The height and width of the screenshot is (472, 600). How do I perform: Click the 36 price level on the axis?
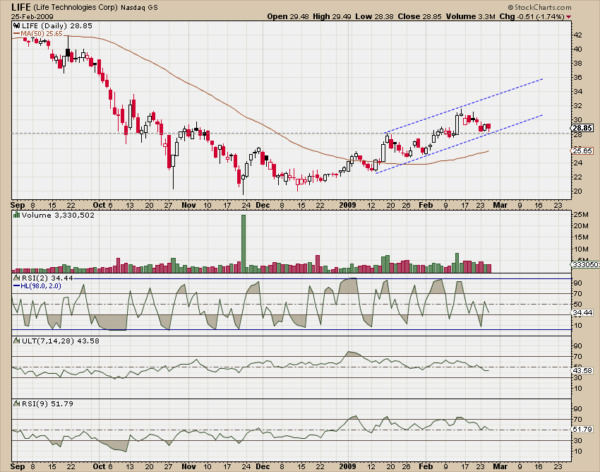[578, 78]
